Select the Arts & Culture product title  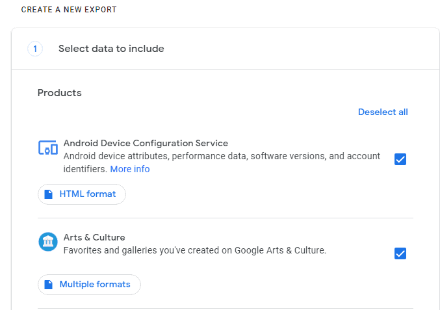94,237
